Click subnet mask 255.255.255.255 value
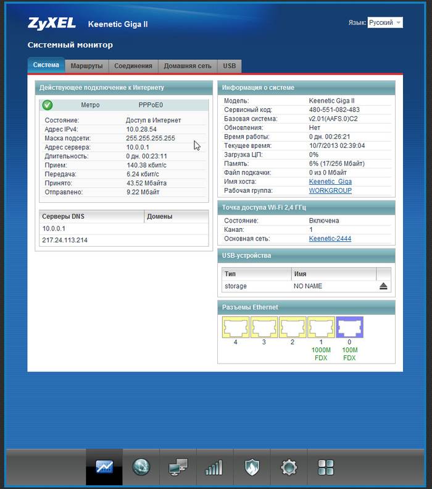Viewport: 432px width, 489px height. [x=151, y=138]
